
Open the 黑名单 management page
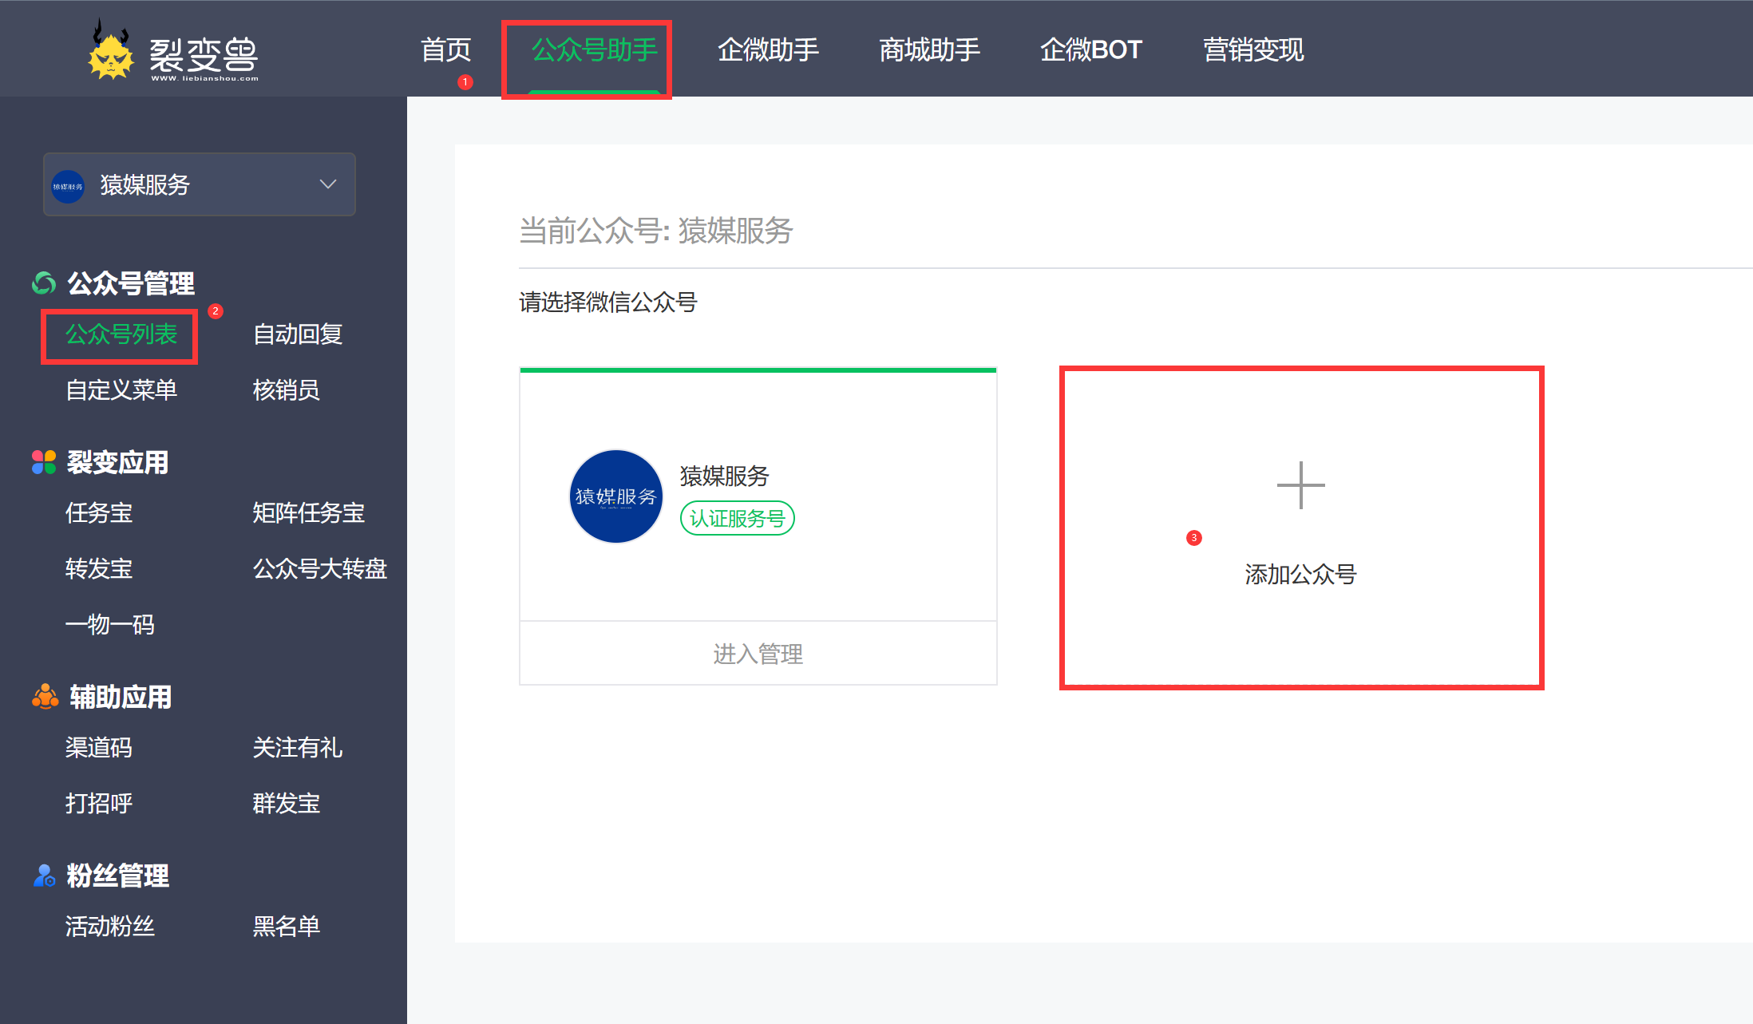[x=287, y=926]
